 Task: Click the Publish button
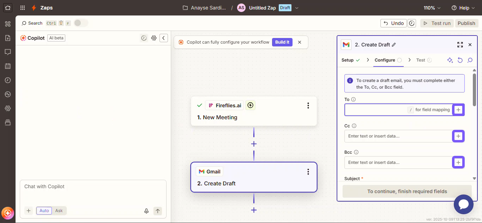[x=466, y=23]
